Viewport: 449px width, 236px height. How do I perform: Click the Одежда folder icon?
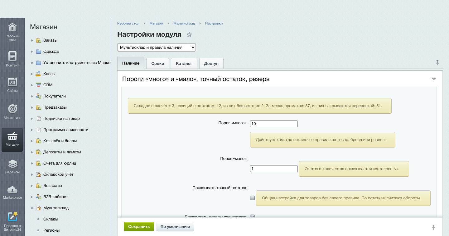(38, 52)
